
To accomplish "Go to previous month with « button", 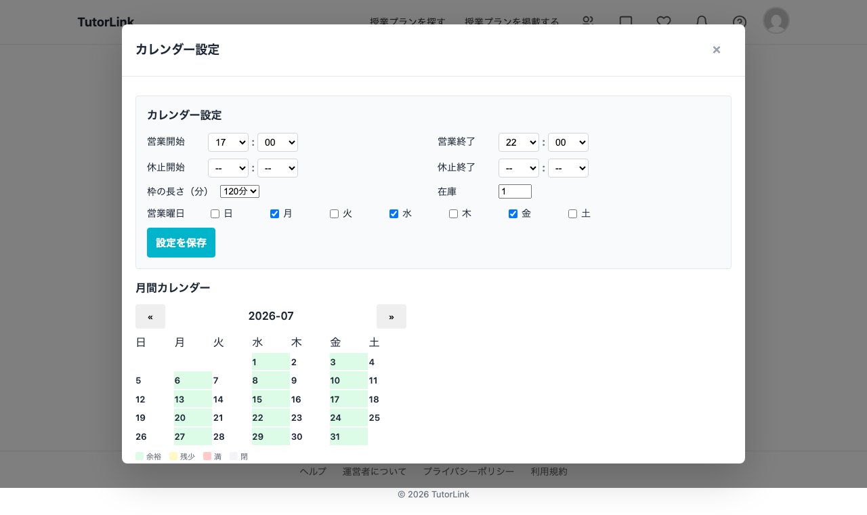I will 150,316.
